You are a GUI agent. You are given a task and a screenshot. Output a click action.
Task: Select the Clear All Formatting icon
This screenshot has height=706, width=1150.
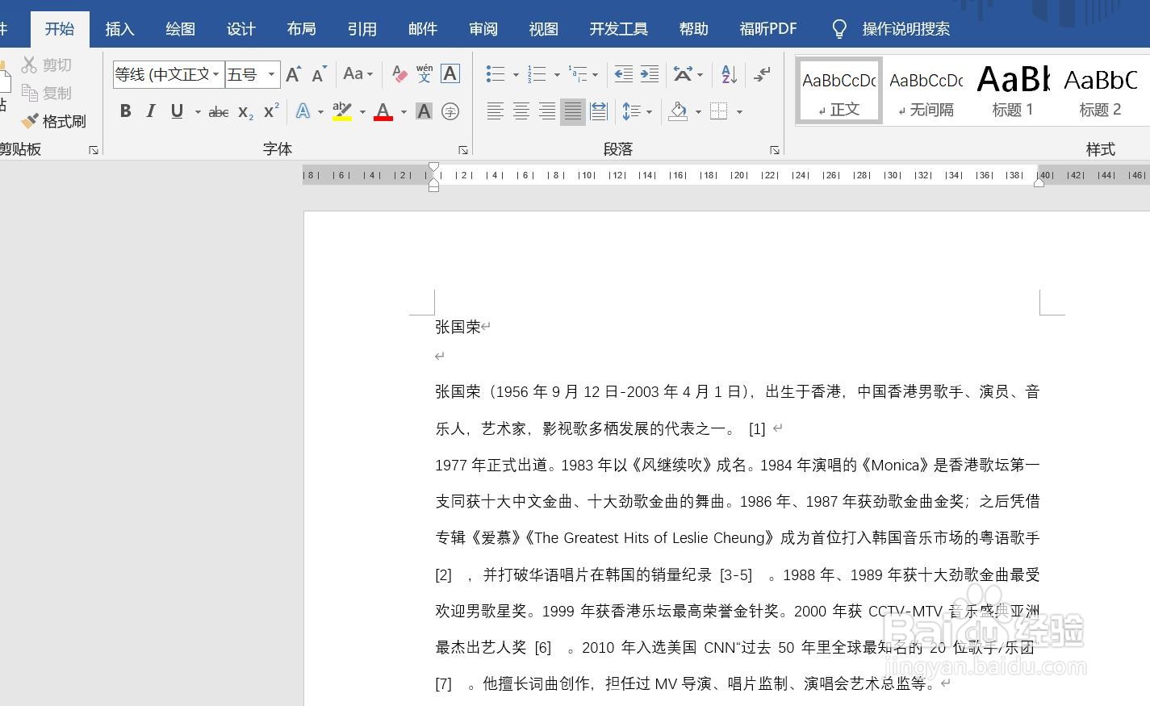coord(399,73)
